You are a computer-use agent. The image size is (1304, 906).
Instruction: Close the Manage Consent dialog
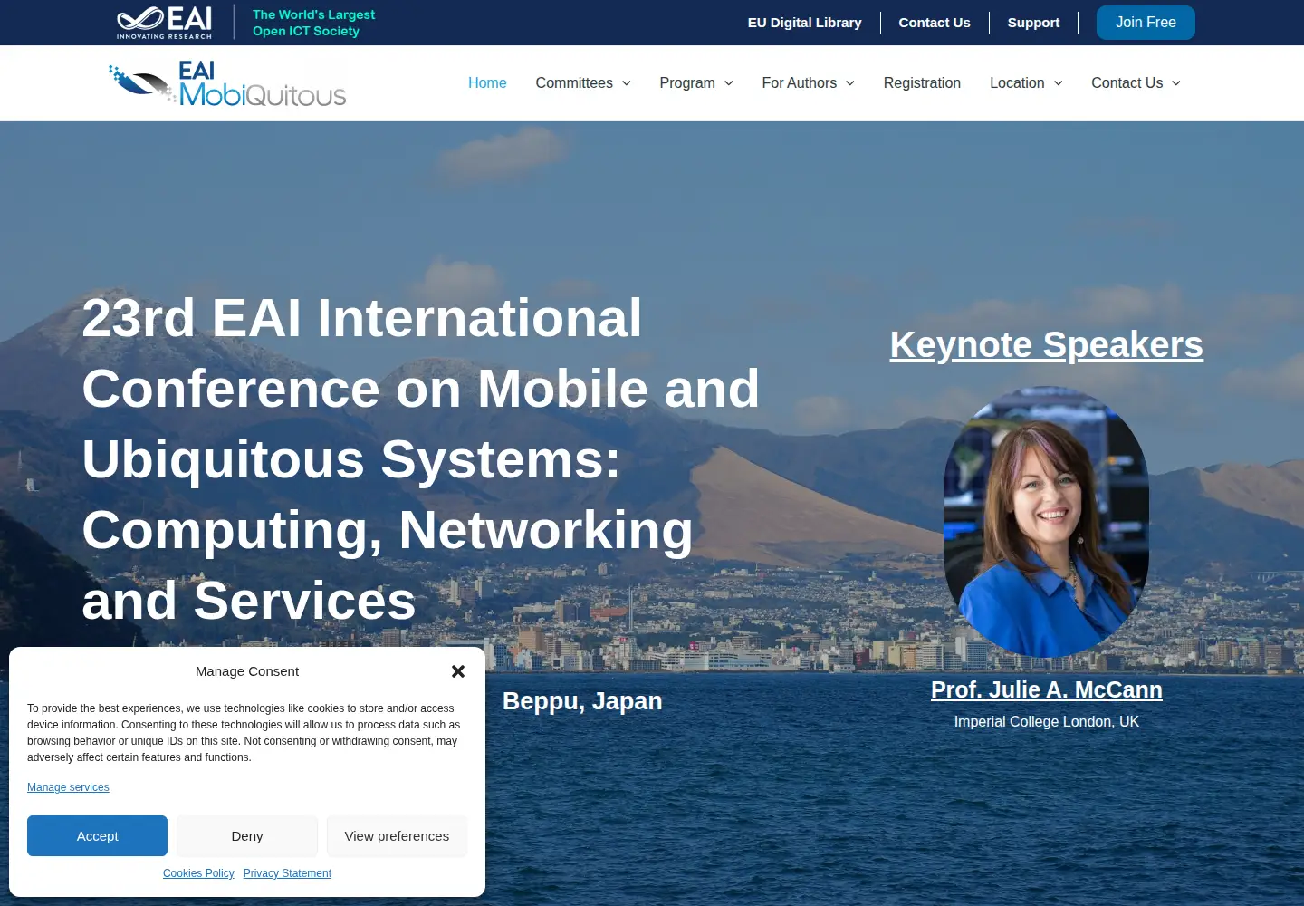[458, 671]
